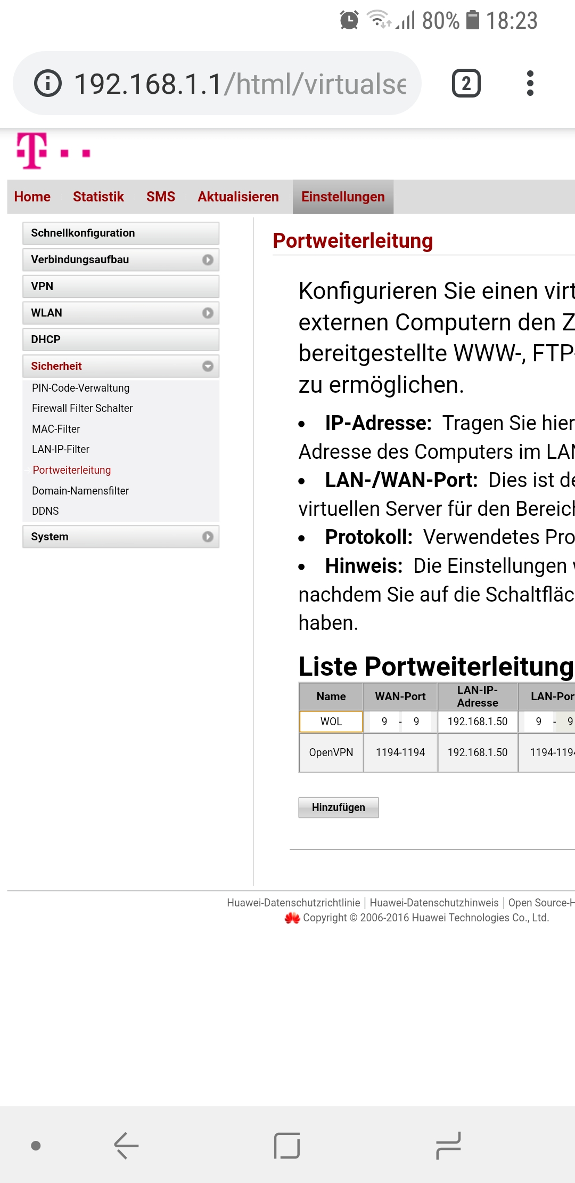Viewport: 575px width, 1183px height.
Task: Open the browser tab switcher showing 2
Action: 466,83
